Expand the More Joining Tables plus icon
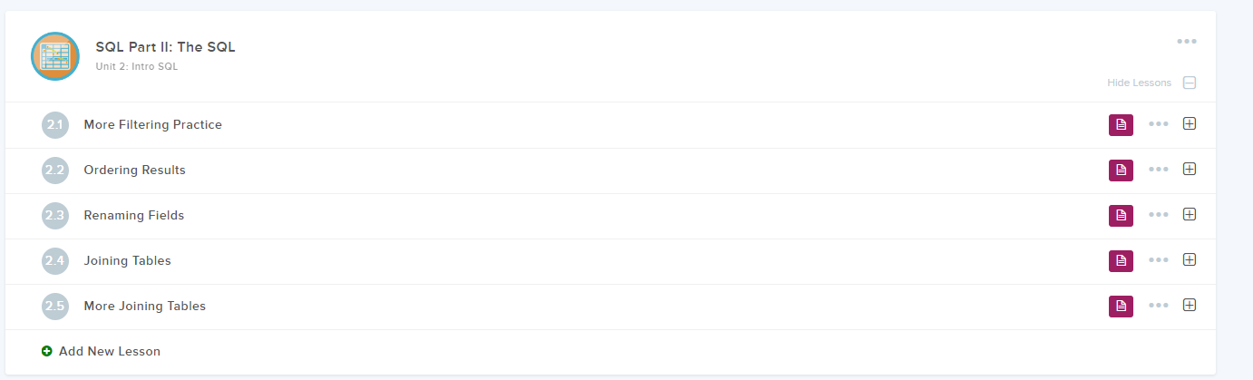The width and height of the screenshot is (1253, 380). point(1190,305)
